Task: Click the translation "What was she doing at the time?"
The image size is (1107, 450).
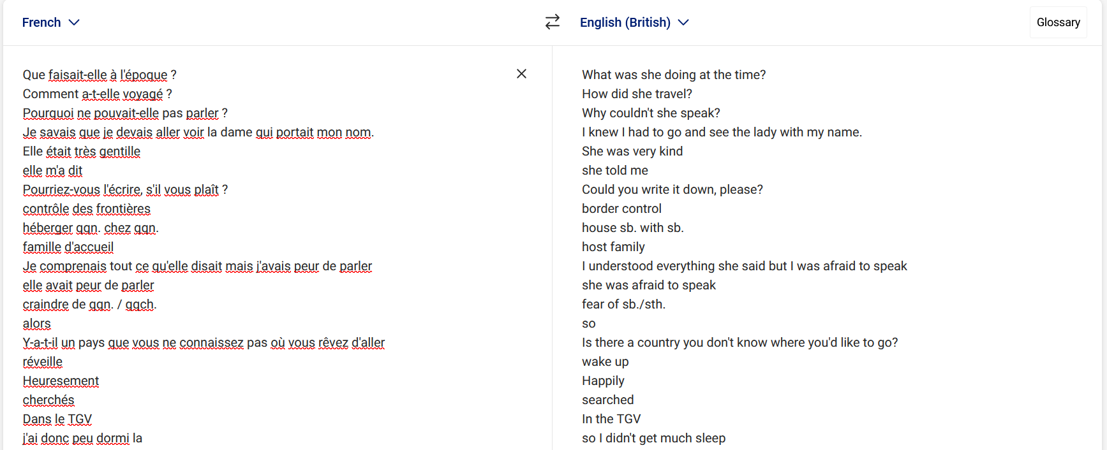Action: (673, 75)
